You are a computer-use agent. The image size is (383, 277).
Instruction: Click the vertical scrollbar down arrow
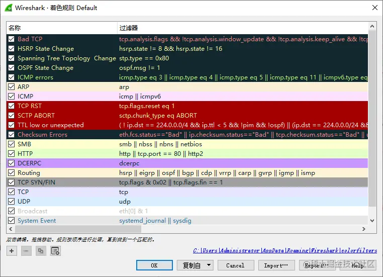coord(372,221)
